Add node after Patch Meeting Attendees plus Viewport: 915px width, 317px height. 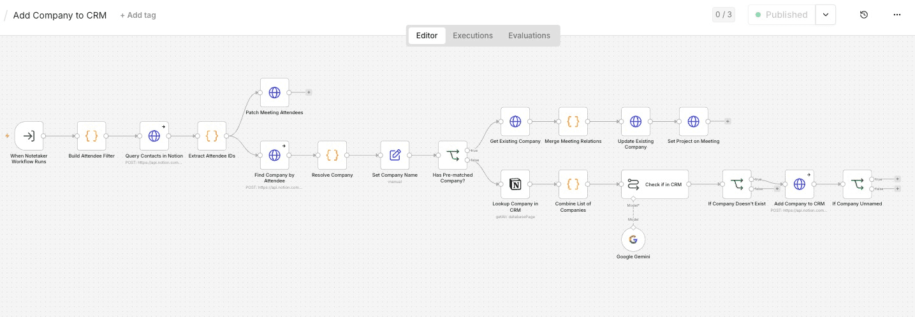(x=309, y=92)
